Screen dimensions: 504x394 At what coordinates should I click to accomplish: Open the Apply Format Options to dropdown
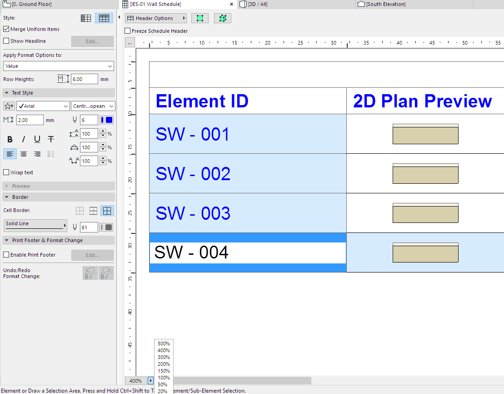click(x=59, y=66)
